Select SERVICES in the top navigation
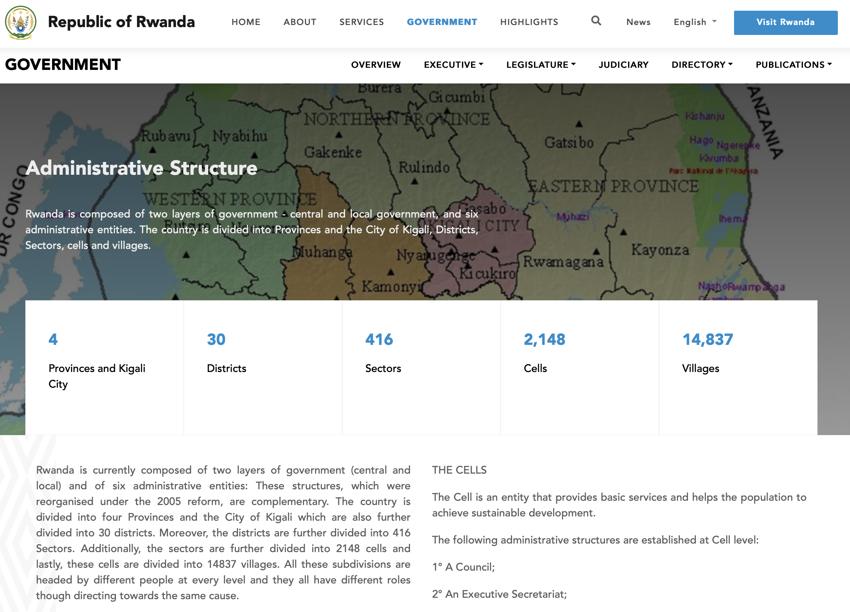This screenshot has width=850, height=612. pyautogui.click(x=361, y=22)
